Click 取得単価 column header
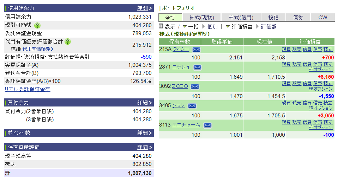 point(222,42)
